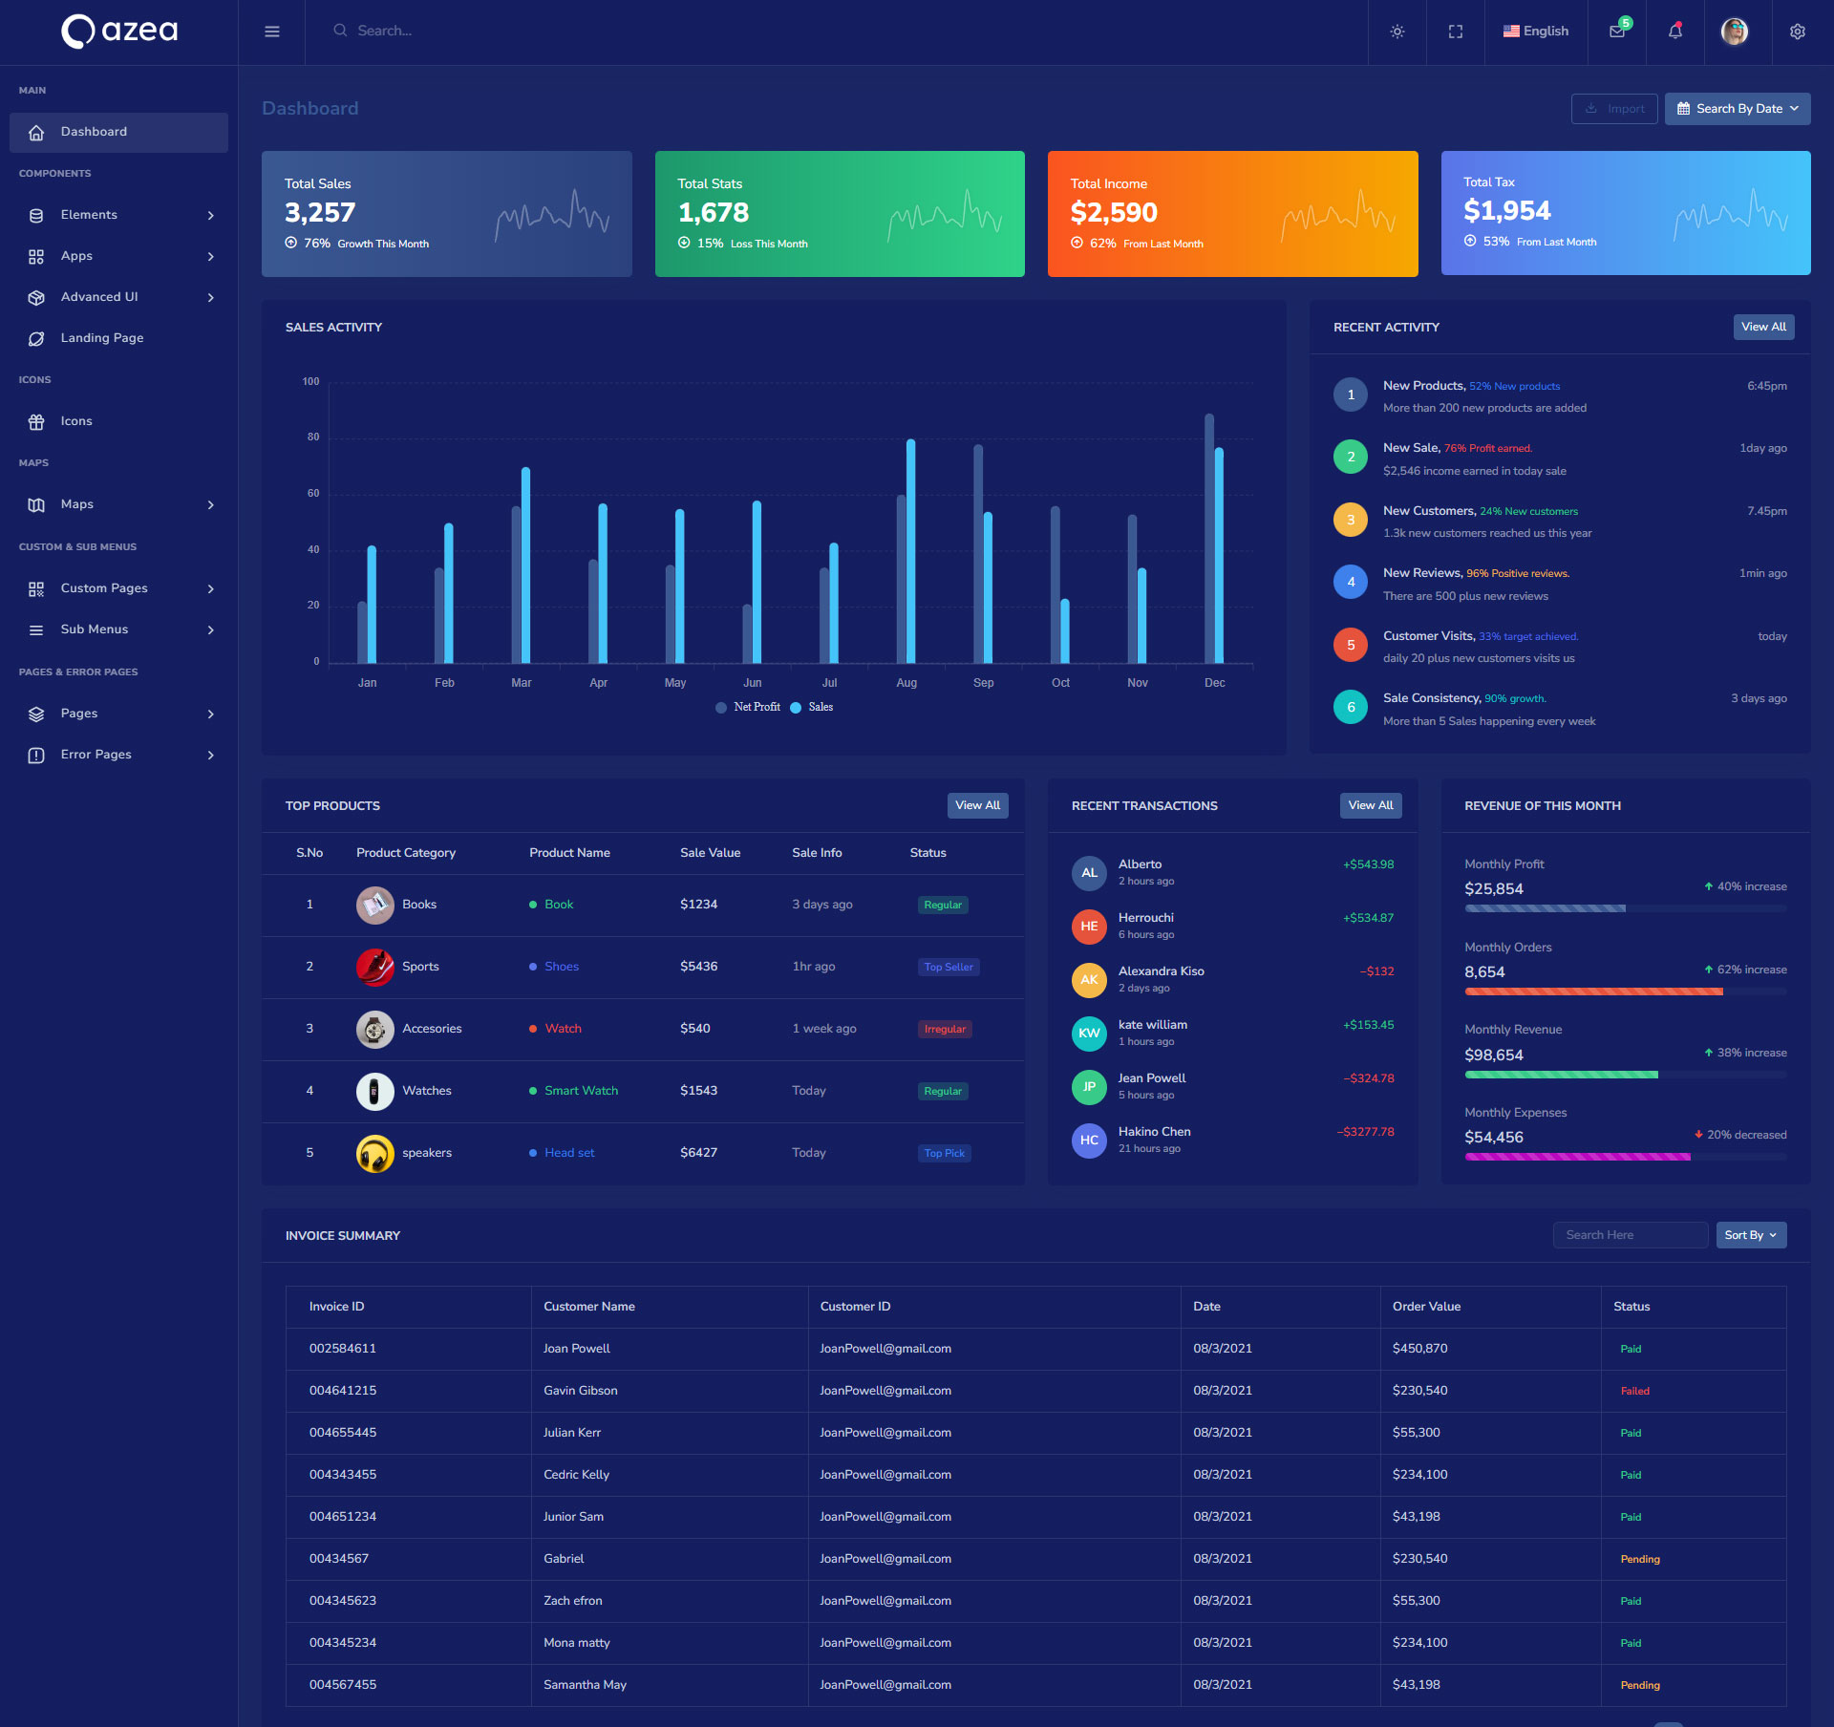
Task: Open notifications bell icon
Action: pyautogui.click(x=1674, y=32)
